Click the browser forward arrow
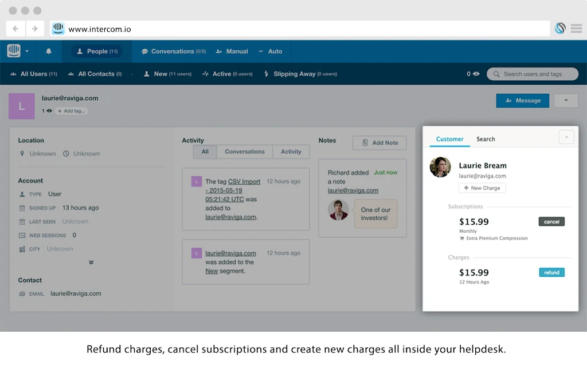Viewport: 587px width, 366px height. 35,29
